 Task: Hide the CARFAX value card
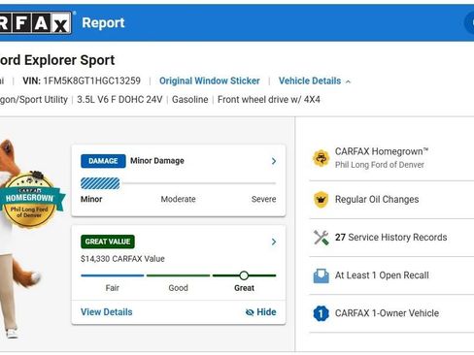(x=261, y=312)
